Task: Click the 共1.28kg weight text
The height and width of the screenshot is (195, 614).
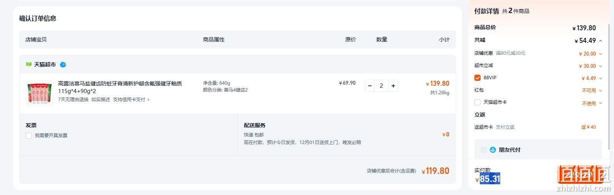Action: click(x=439, y=93)
